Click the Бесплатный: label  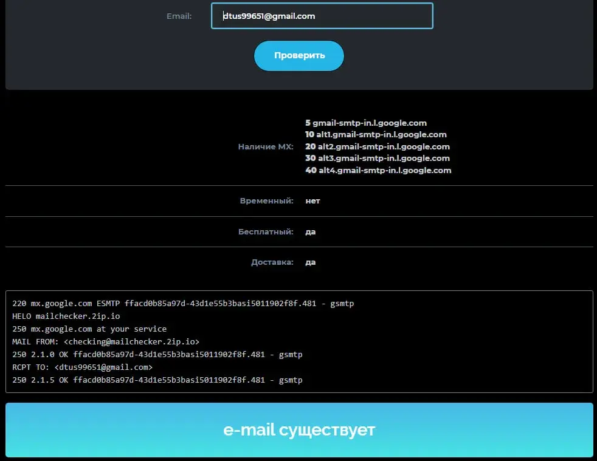[266, 231]
